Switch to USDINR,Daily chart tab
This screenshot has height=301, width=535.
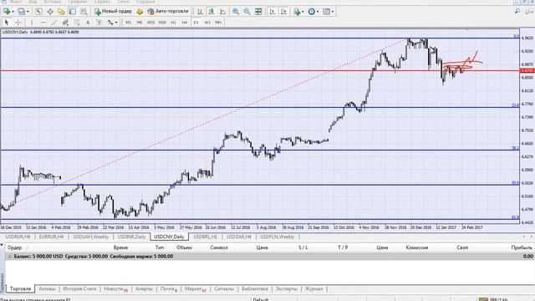click(x=131, y=237)
